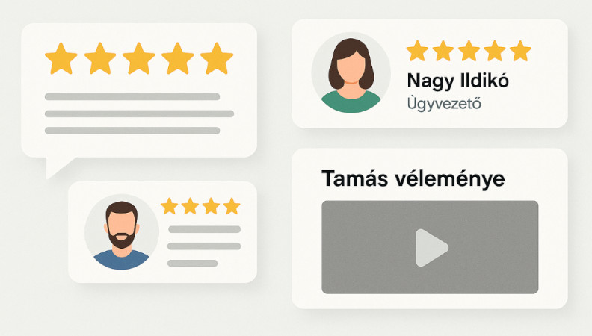Select the fifth star in the speech bubble review
The image size is (592, 336).
[x=217, y=58]
